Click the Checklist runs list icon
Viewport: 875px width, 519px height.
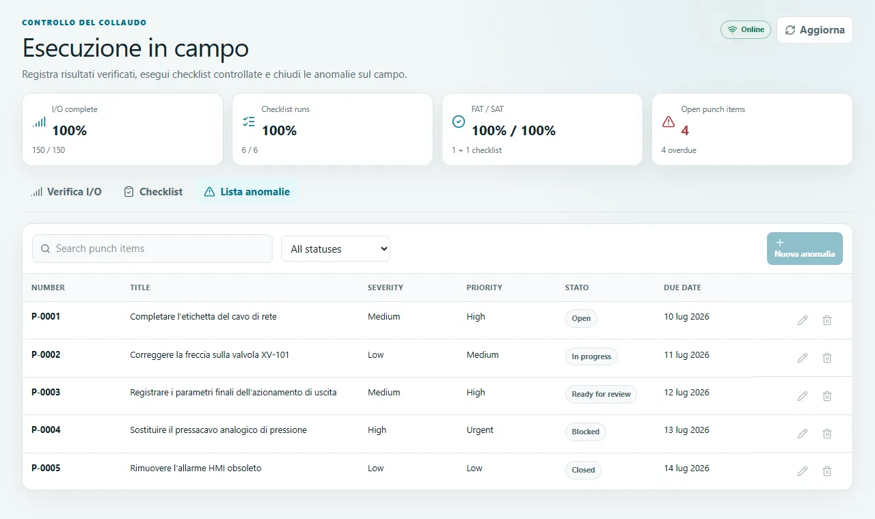coord(249,122)
